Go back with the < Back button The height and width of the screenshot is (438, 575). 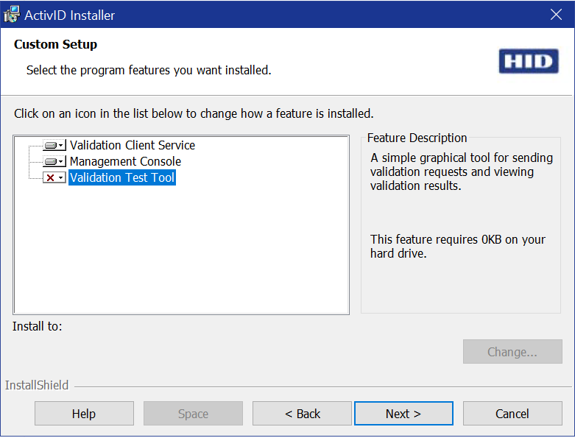coord(302,414)
